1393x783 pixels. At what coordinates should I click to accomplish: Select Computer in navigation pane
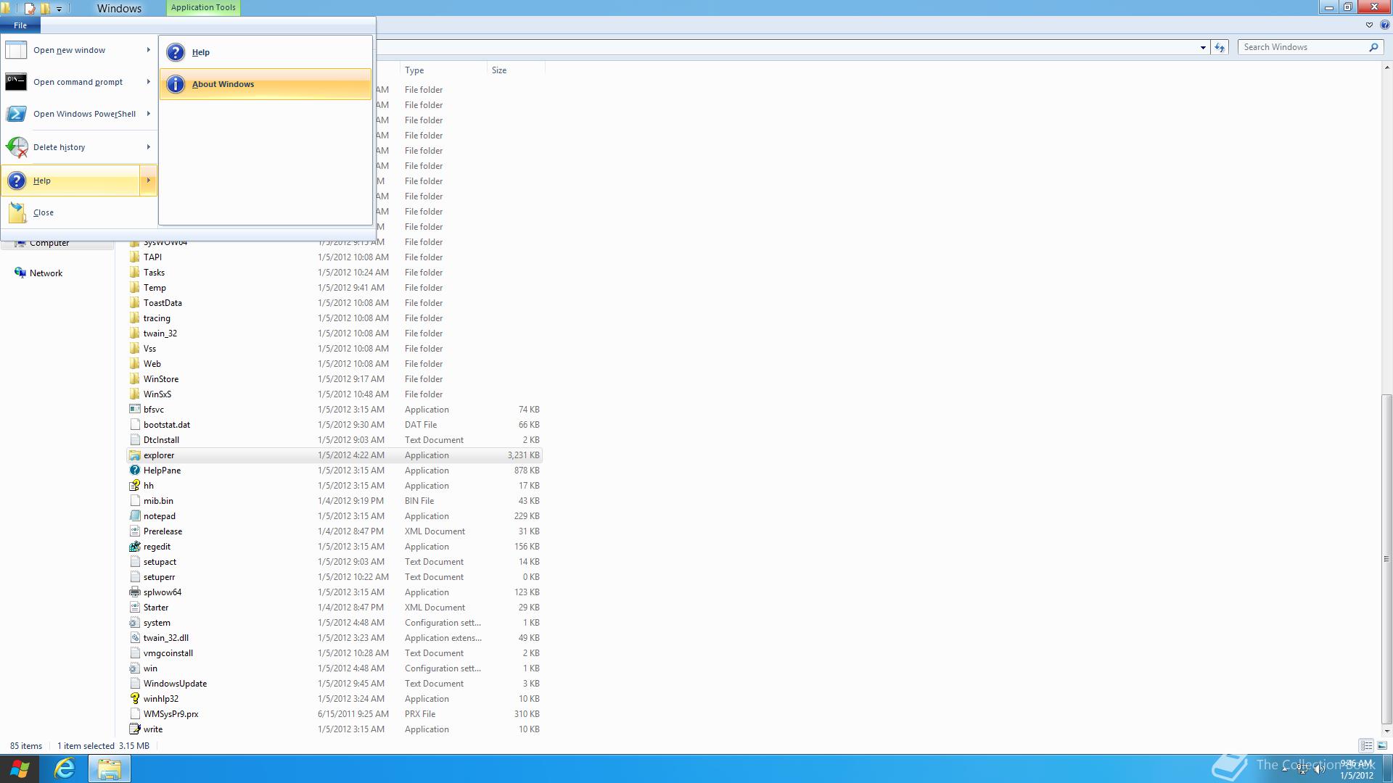click(x=49, y=244)
